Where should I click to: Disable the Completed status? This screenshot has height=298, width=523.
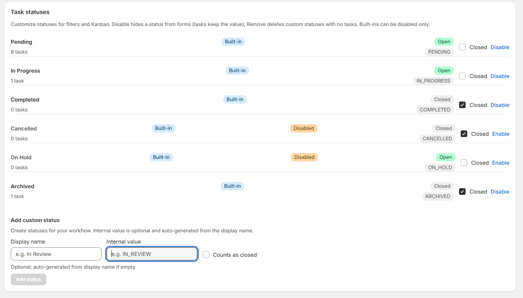point(500,105)
